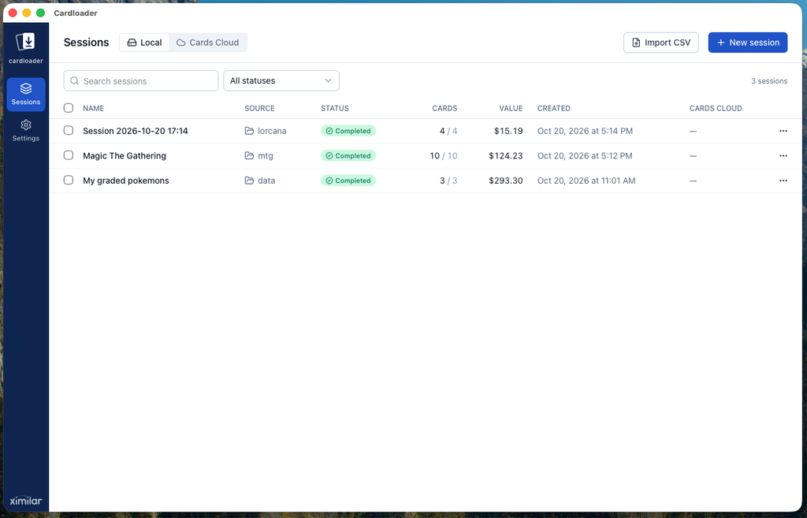807x518 pixels.
Task: Click Completed check icon for data session
Action: click(x=329, y=181)
